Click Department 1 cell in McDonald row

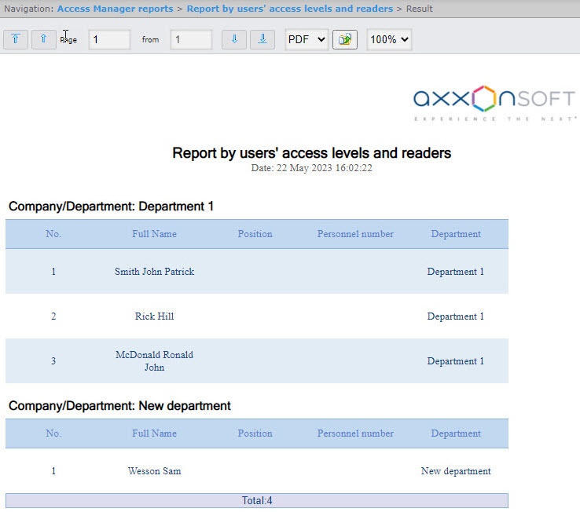(x=456, y=360)
